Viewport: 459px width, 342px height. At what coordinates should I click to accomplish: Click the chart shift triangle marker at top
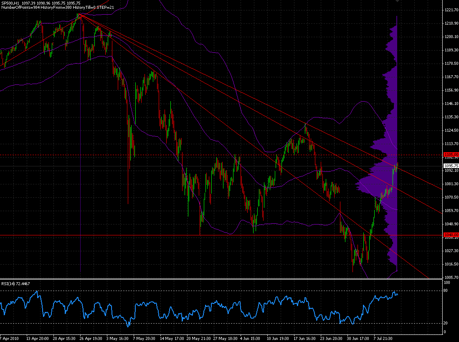pos(397,1)
